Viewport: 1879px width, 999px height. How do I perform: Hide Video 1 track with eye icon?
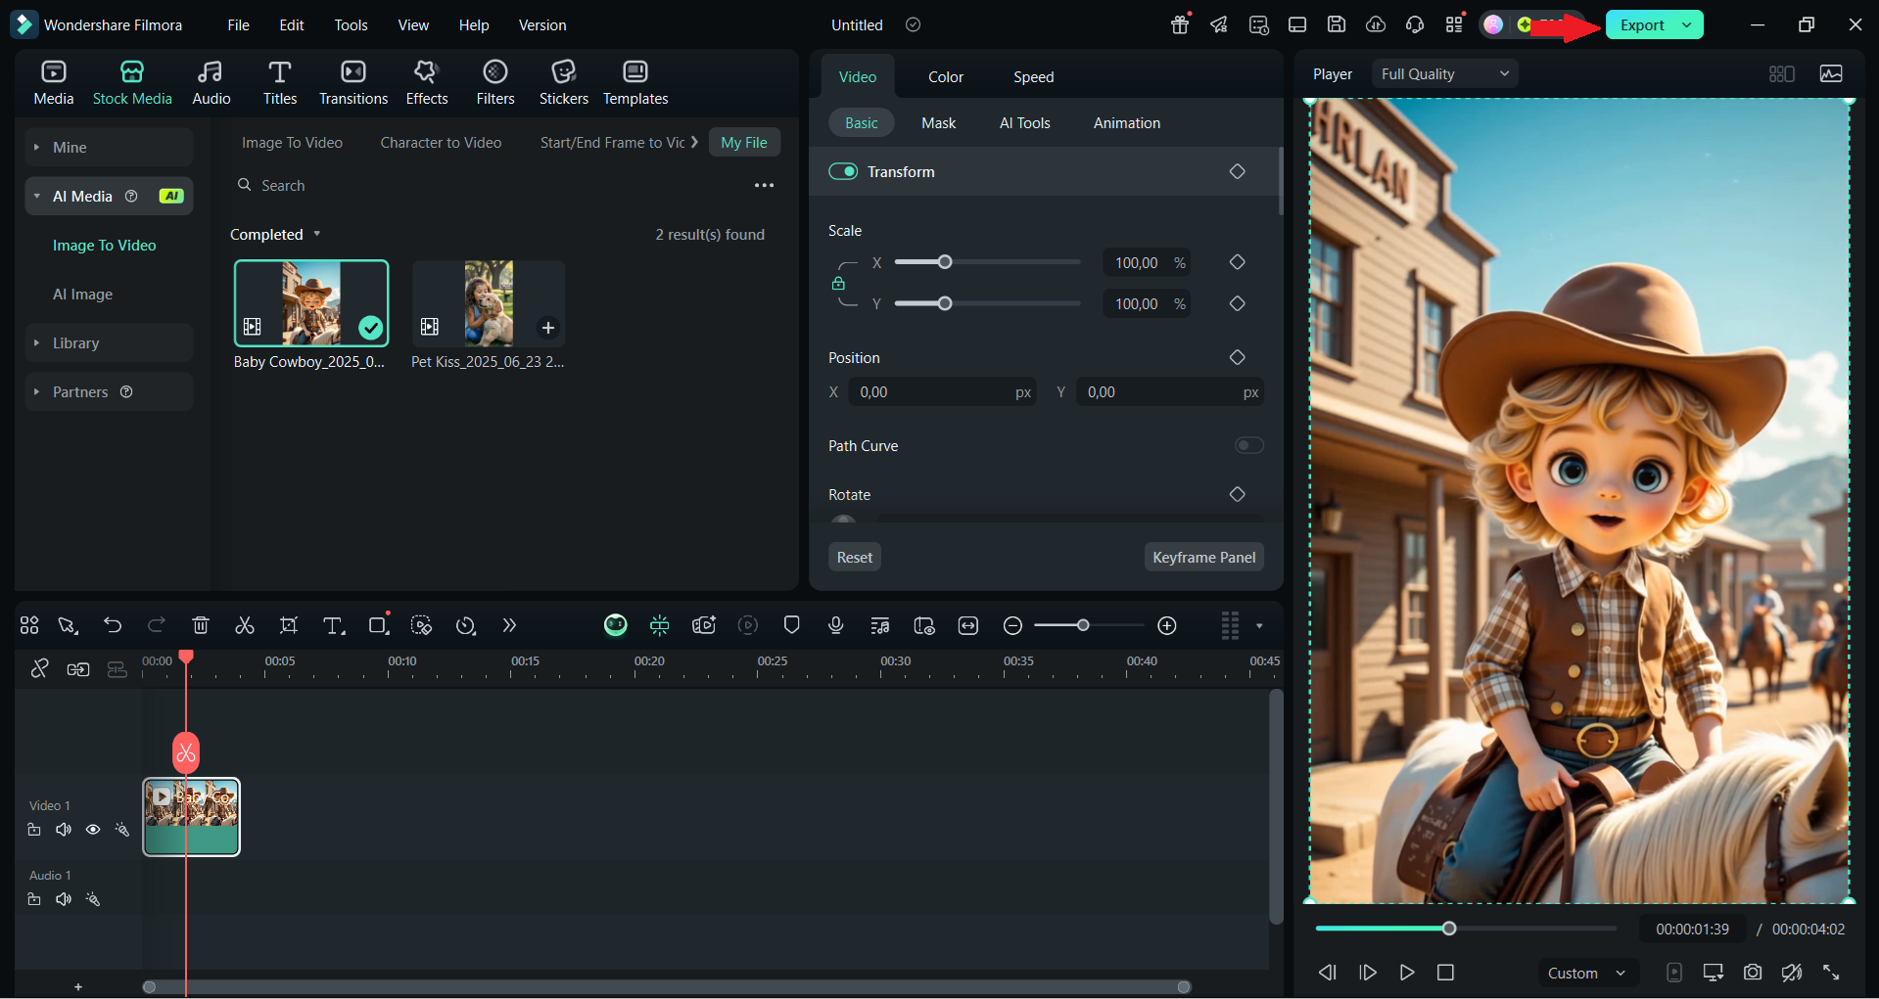click(x=93, y=830)
